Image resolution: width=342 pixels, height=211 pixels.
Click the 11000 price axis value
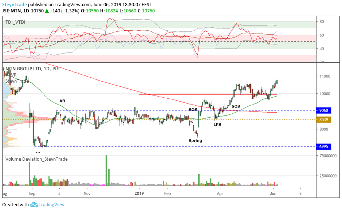[325, 76]
